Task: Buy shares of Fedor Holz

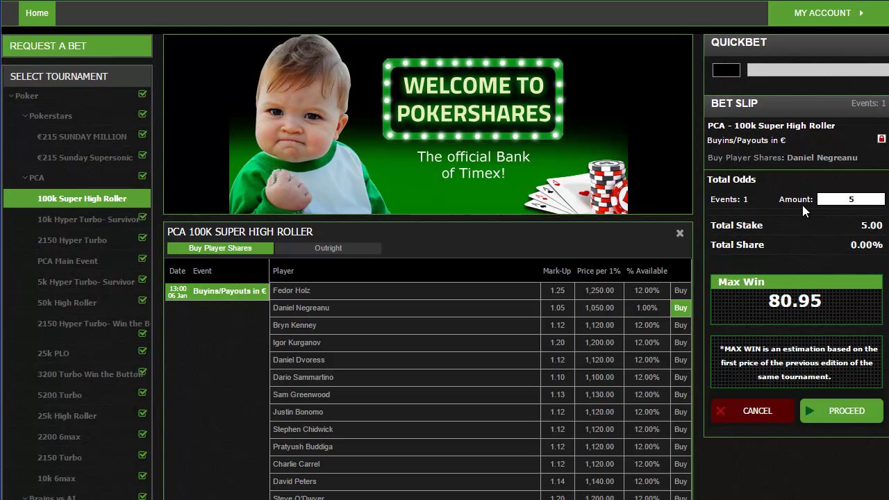Action: [681, 290]
